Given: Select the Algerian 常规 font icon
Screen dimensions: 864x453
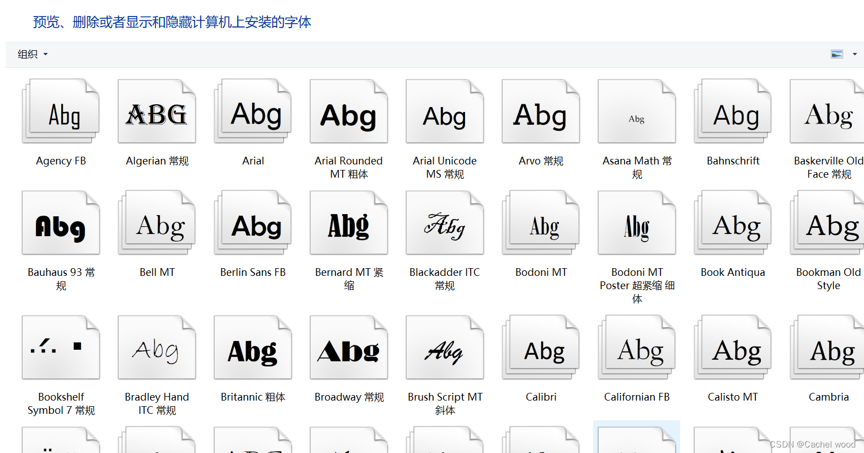Looking at the screenshot, I should (157, 111).
